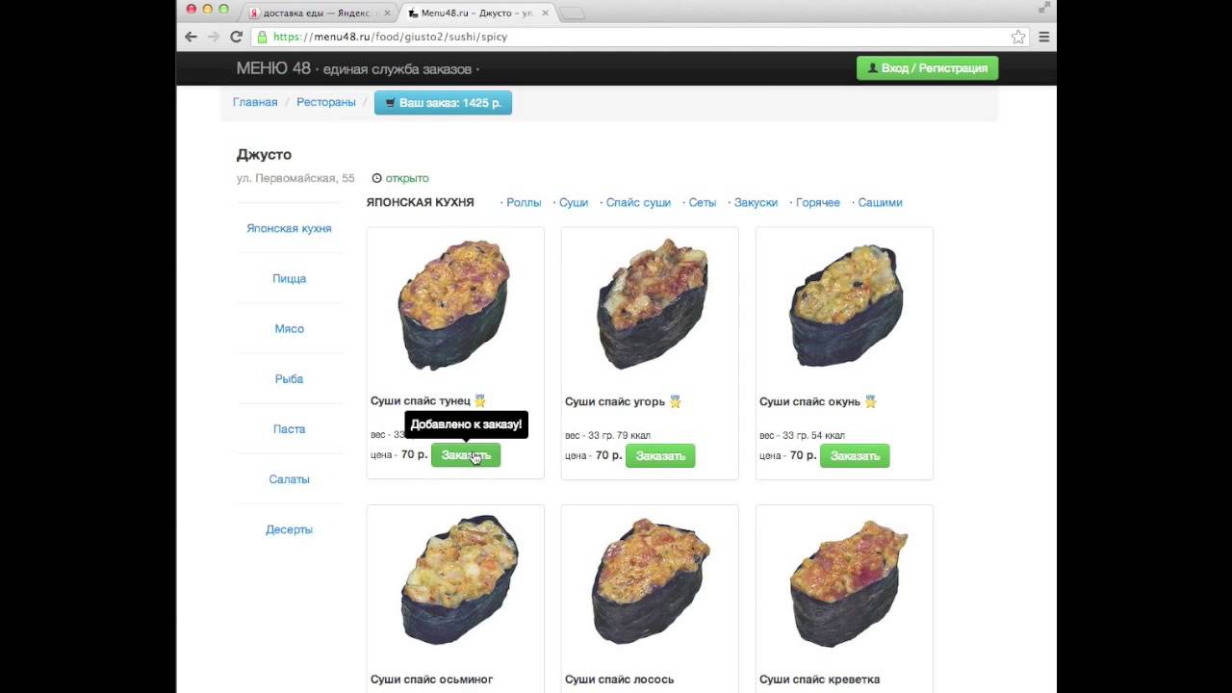Select Паста category in sidebar
The height and width of the screenshot is (693, 1232).
(289, 428)
